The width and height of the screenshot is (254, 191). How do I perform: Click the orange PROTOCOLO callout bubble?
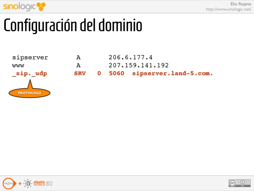(29, 93)
